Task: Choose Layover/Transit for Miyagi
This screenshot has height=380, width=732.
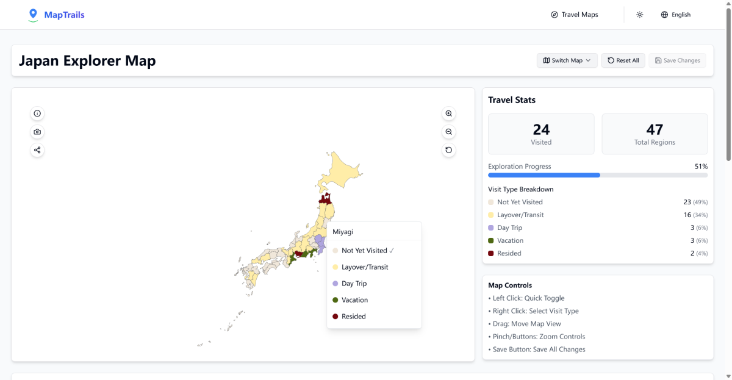Action: (x=374, y=267)
